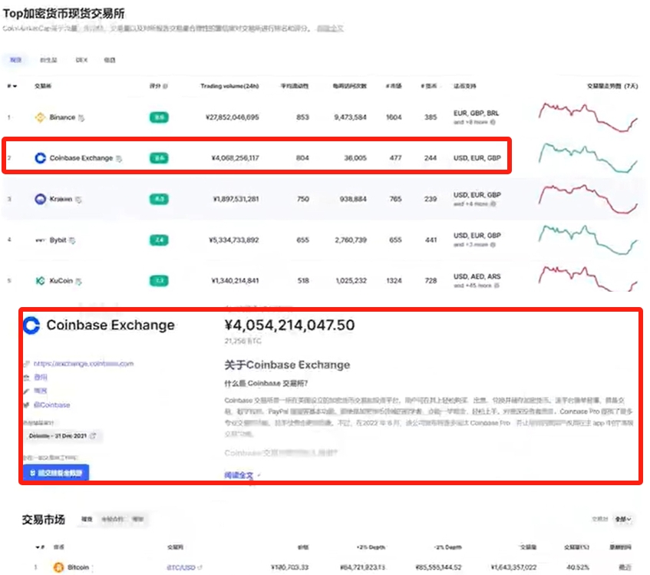
Task: Click Bybit's green 7-day volume sparkline
Action: [x=588, y=240]
